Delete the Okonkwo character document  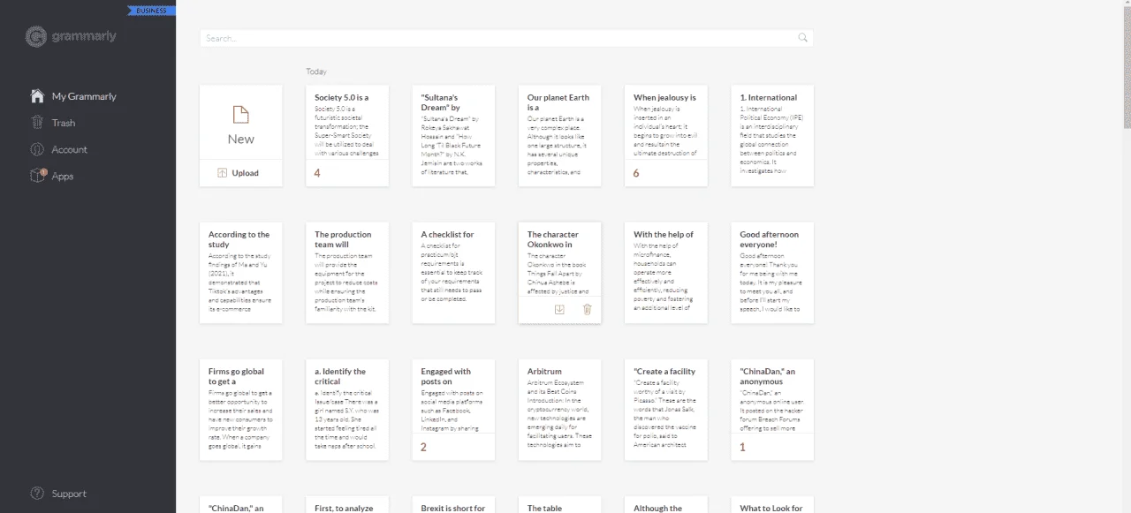588,309
